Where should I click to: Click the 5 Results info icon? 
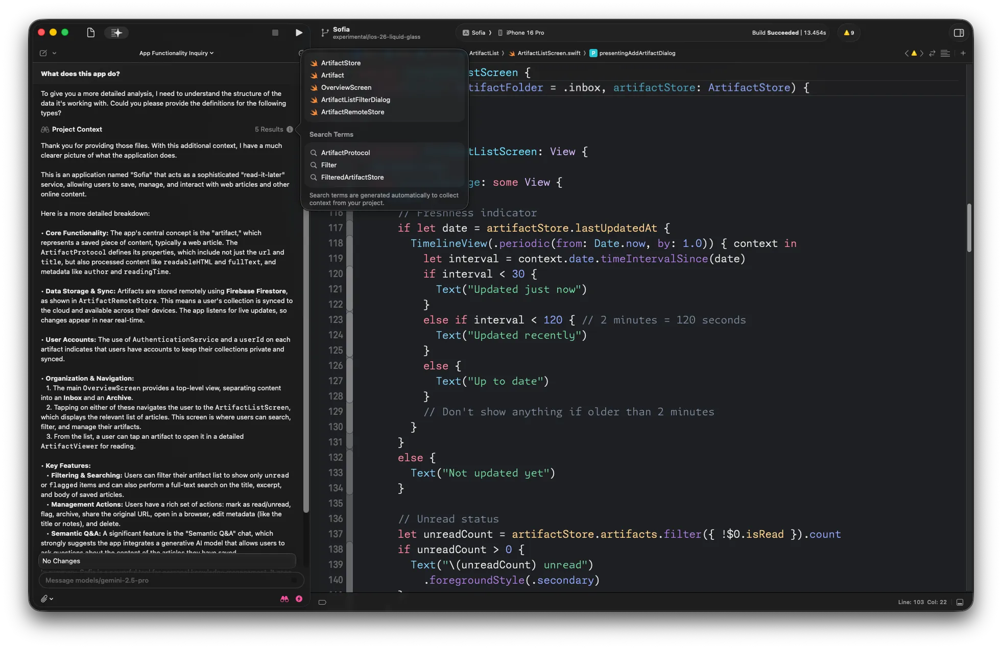click(290, 130)
